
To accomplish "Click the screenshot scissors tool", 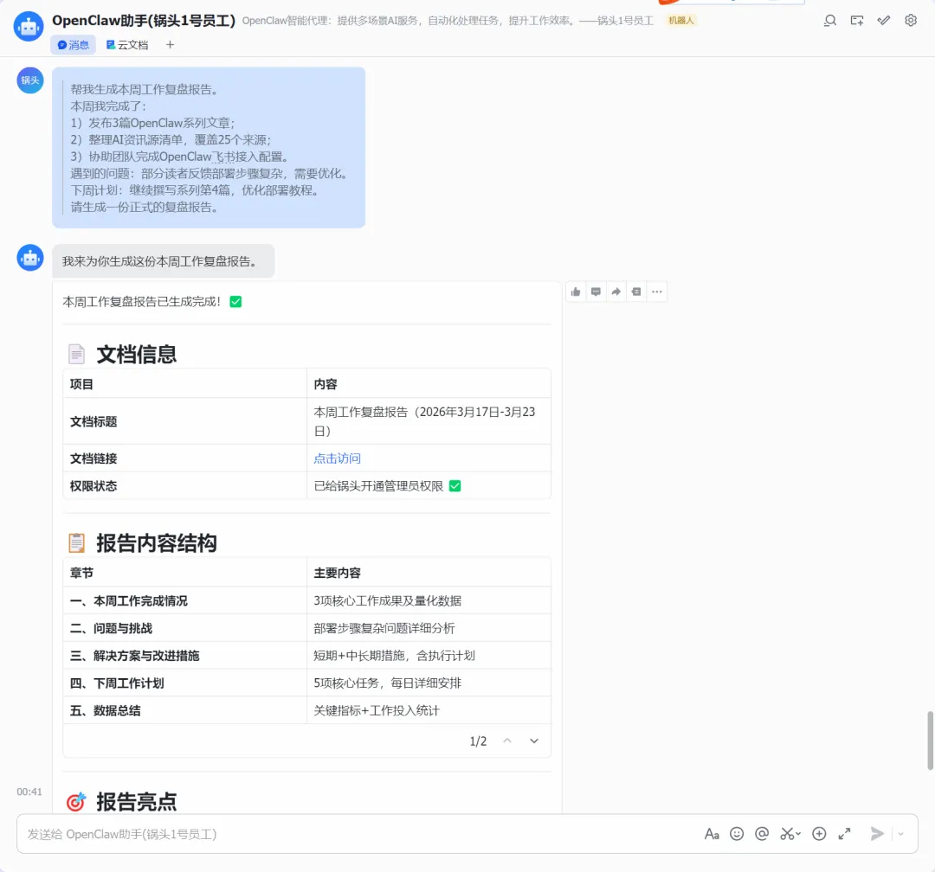I will (790, 834).
